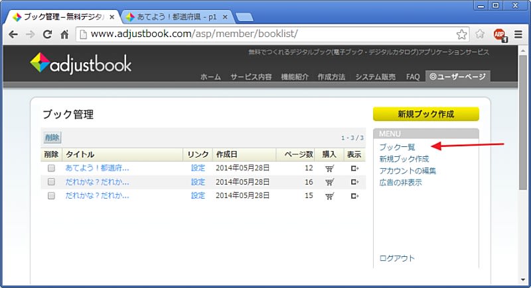Click the adjustbook logo
The image size is (531, 288).
81,64
